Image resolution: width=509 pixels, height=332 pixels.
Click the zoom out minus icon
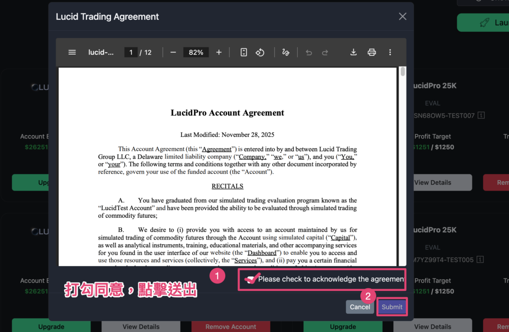[x=173, y=52]
